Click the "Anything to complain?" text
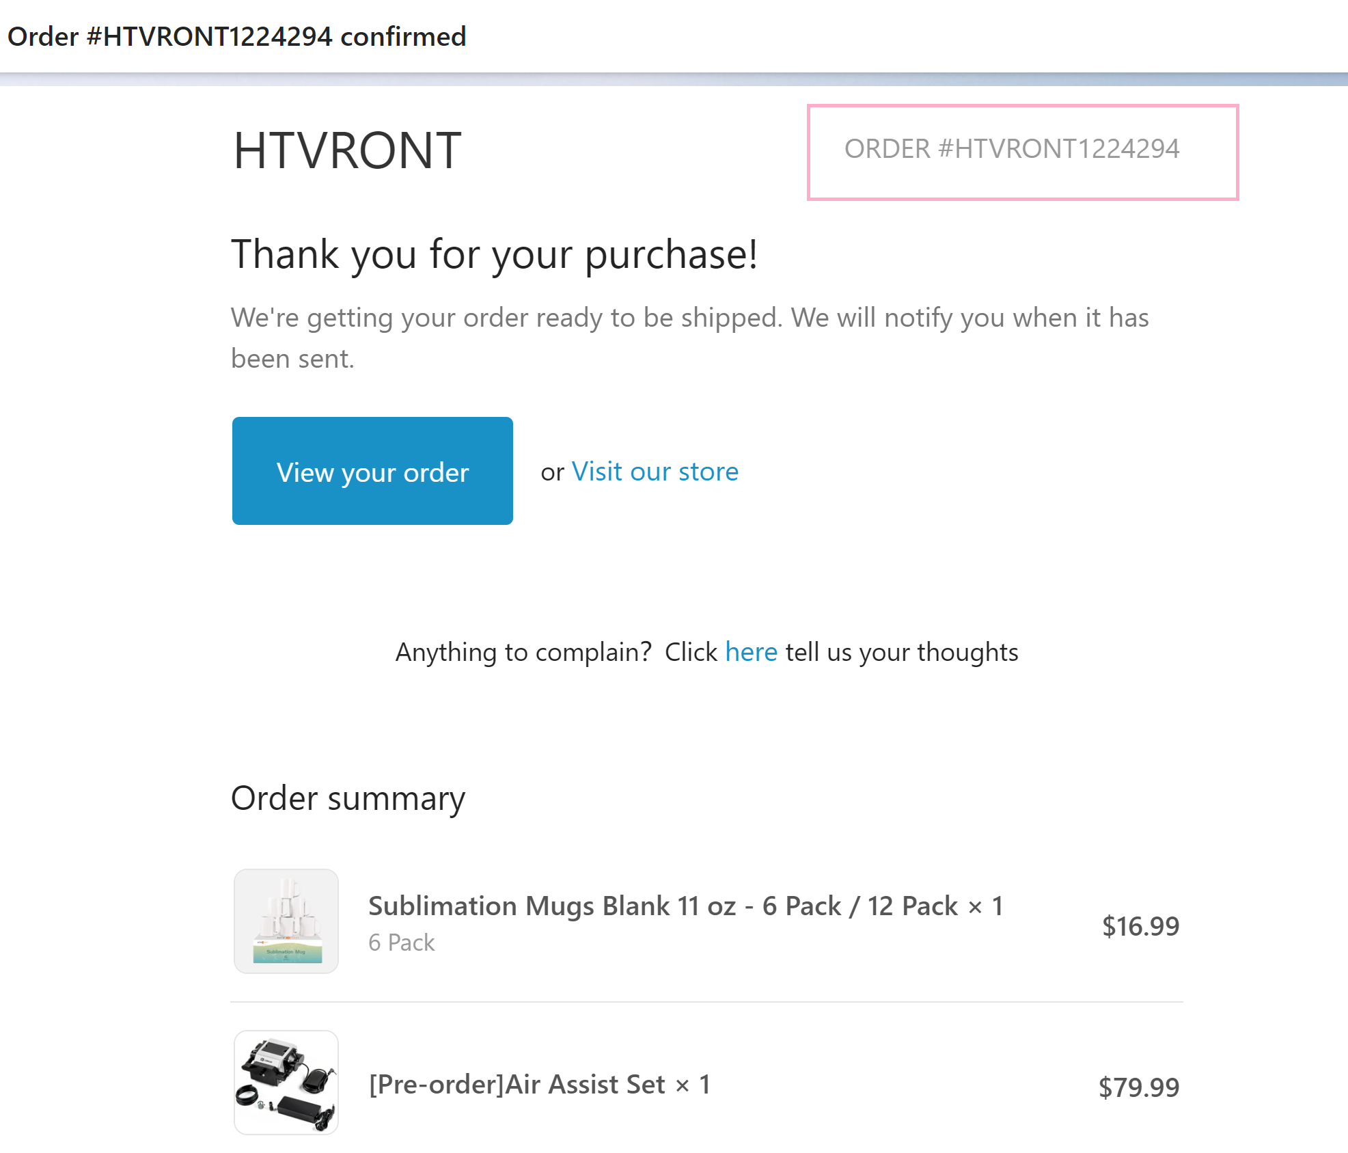Viewport: 1348px width, 1153px height. tap(523, 652)
